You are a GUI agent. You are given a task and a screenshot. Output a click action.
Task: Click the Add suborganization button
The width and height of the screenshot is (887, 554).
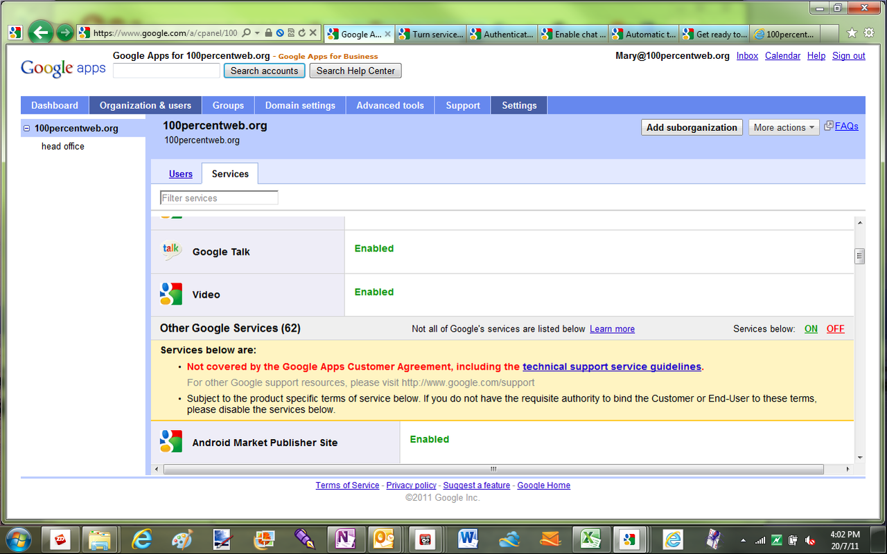(692, 127)
